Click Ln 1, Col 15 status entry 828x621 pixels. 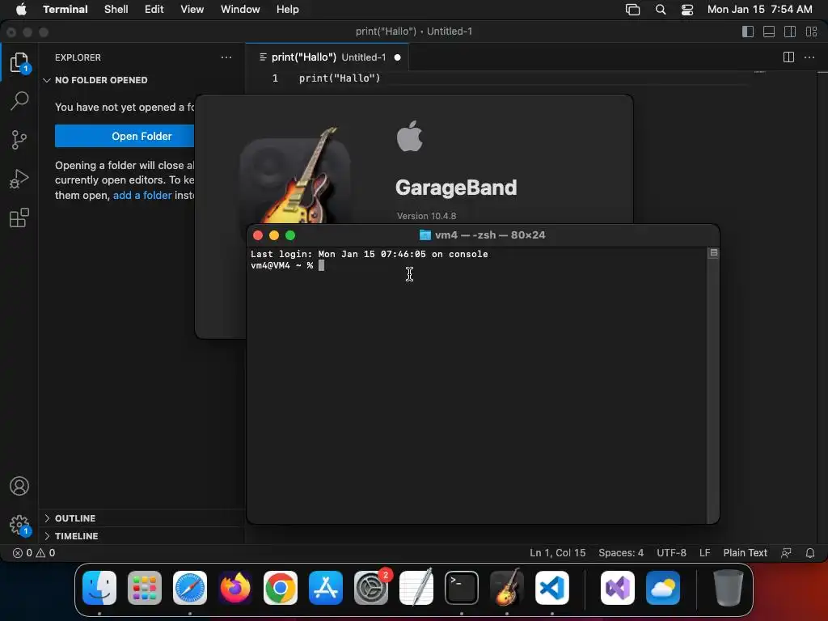(558, 553)
